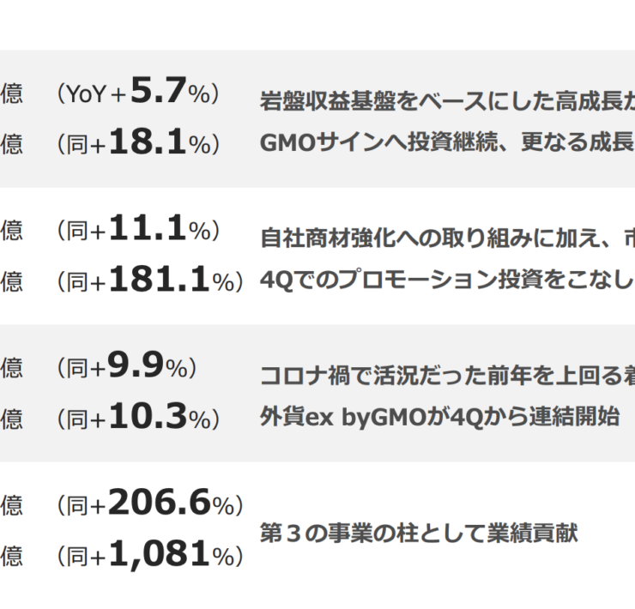Click the コロナ禍で活況だった前年 text line

tap(446, 375)
